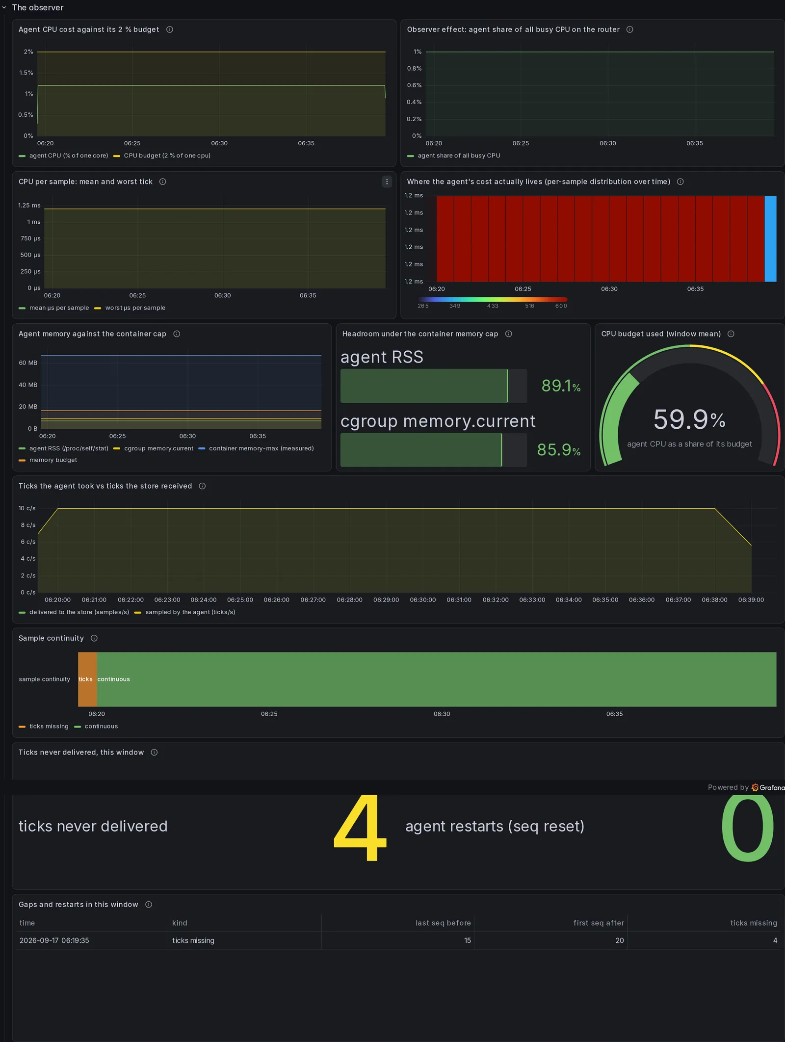Click the 89.1% agent RSS value

click(x=561, y=386)
